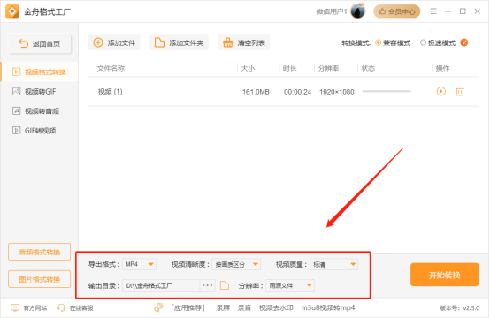The width and height of the screenshot is (490, 318).
Task: Enable 极速模式 conversion mode
Action: pyautogui.click(x=438, y=42)
